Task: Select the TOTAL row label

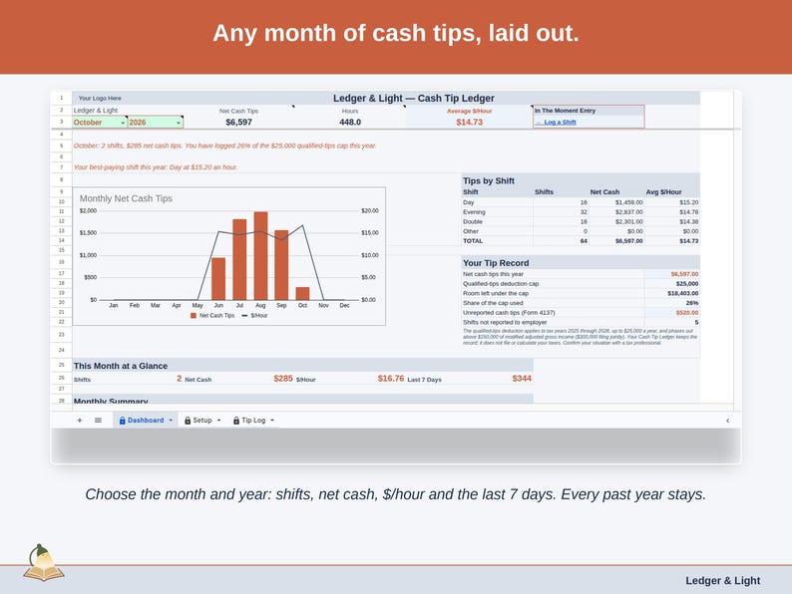Action: pos(473,241)
